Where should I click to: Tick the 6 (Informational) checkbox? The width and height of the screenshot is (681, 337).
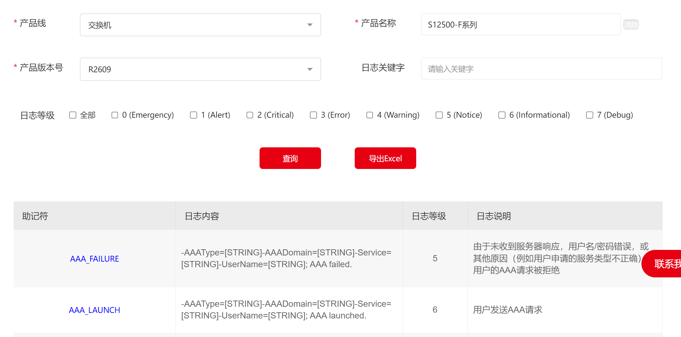[x=502, y=115]
